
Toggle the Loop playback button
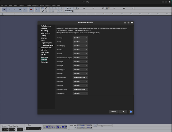[37, 10]
